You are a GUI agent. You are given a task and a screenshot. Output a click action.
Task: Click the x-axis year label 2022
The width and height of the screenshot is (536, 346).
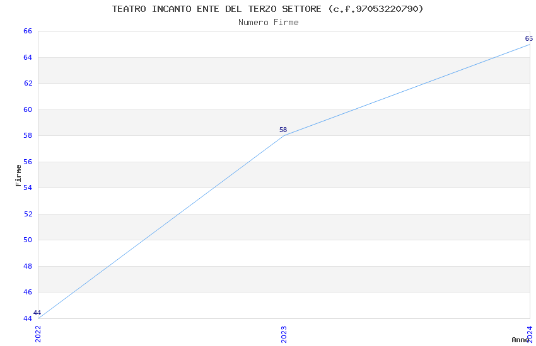click(x=38, y=333)
